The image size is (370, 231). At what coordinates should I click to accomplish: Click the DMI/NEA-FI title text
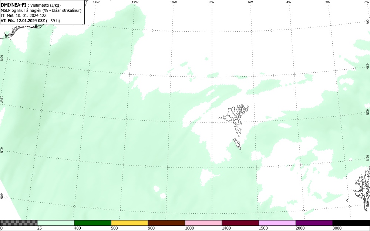pos(13,5)
